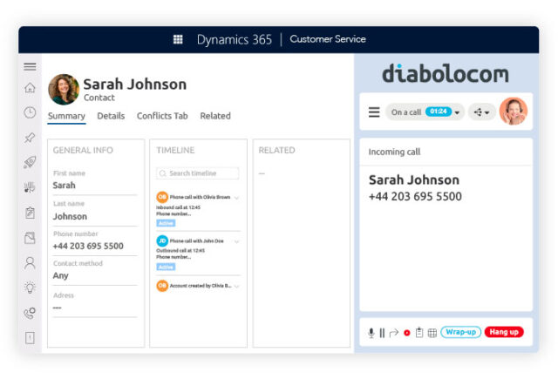The image size is (558, 379).
Task: Click caller number +44 203 695 5500 in Diabolocom
Action: pyautogui.click(x=415, y=197)
